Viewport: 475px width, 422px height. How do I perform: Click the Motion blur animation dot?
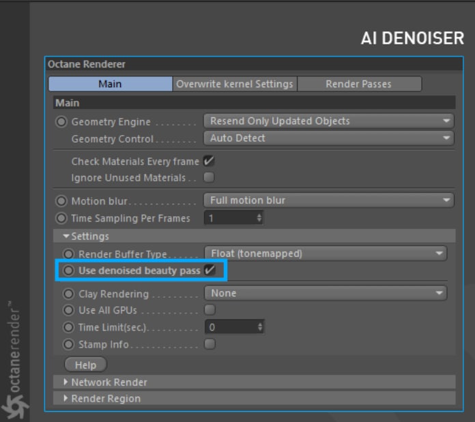coord(61,201)
